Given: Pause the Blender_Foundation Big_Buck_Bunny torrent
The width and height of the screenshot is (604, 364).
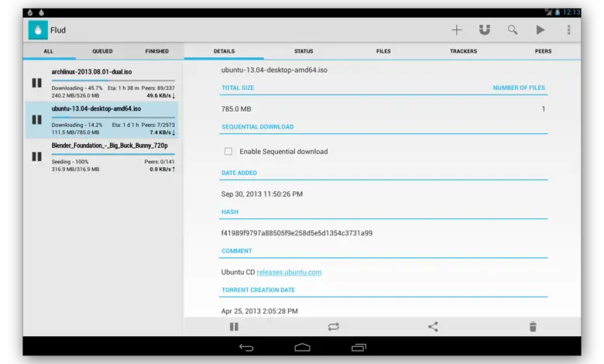Looking at the screenshot, I should click(x=36, y=156).
